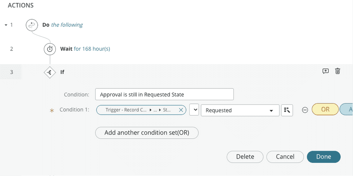Click the If diamond branch icon
The width and height of the screenshot is (353, 176).
50,72
